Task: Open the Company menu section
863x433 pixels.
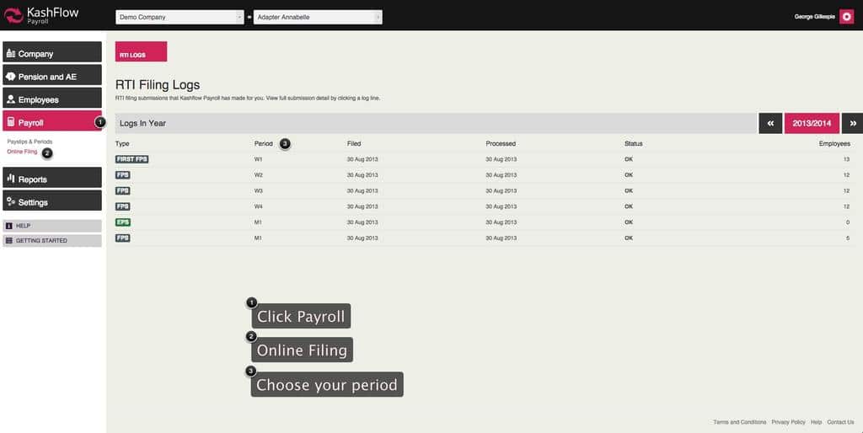Action: [52, 53]
